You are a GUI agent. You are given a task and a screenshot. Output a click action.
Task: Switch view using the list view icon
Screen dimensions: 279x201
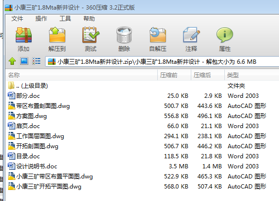tap(36, 61)
